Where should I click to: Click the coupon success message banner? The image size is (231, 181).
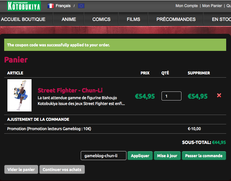pyautogui.click(x=115, y=45)
